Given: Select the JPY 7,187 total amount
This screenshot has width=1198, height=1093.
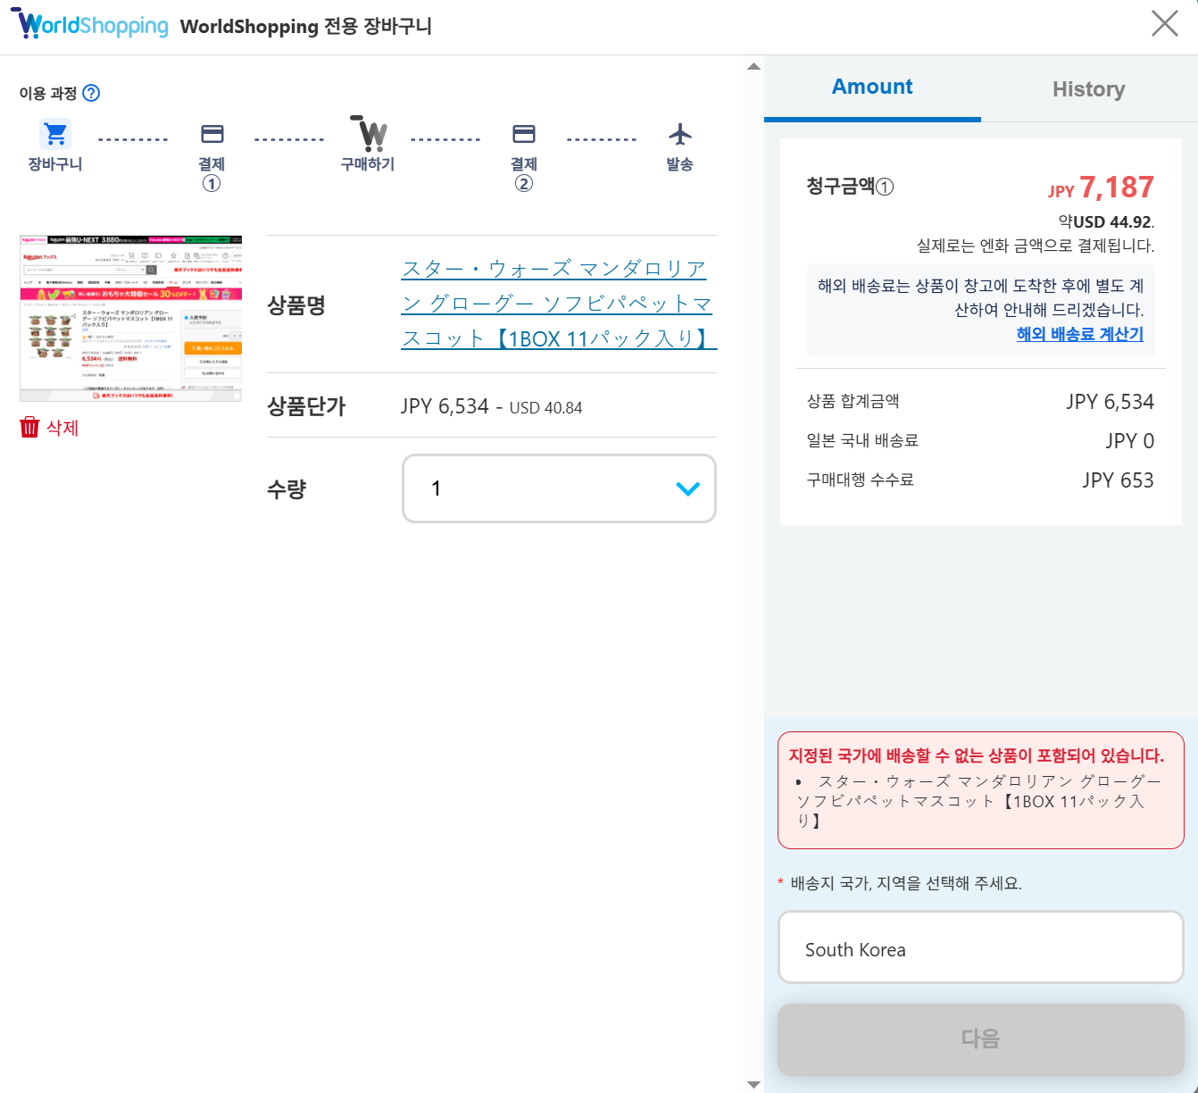Looking at the screenshot, I should click(x=1101, y=188).
